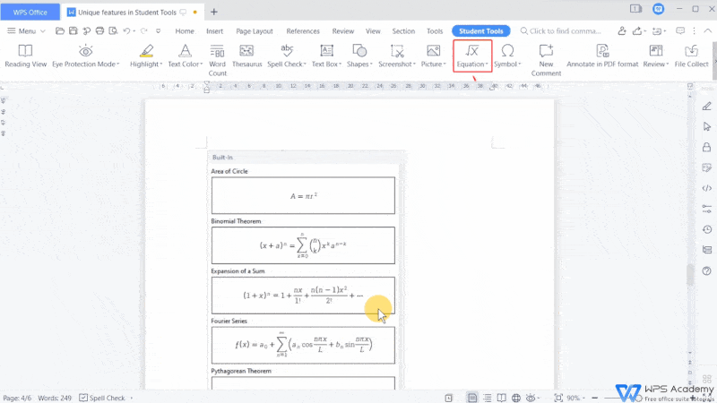
Task: Launch the Thesaurus tool
Action: coord(246,56)
